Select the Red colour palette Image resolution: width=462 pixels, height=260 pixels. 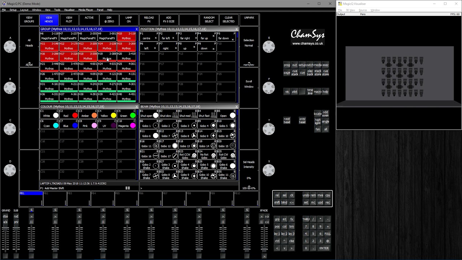69,114
